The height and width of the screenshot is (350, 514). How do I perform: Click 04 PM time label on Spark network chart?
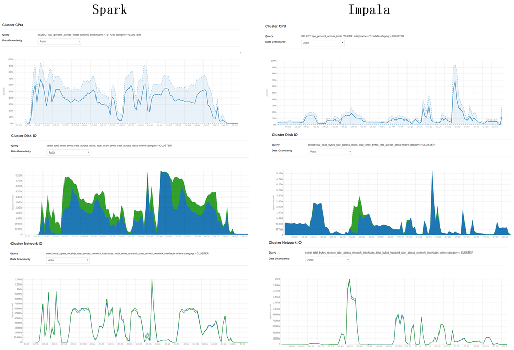click(196, 344)
